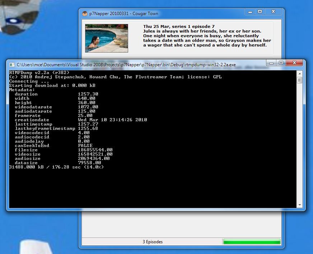This screenshot has width=313, height=254.
Task: Minimize the rtmpdump console window
Action: tap(271, 63)
